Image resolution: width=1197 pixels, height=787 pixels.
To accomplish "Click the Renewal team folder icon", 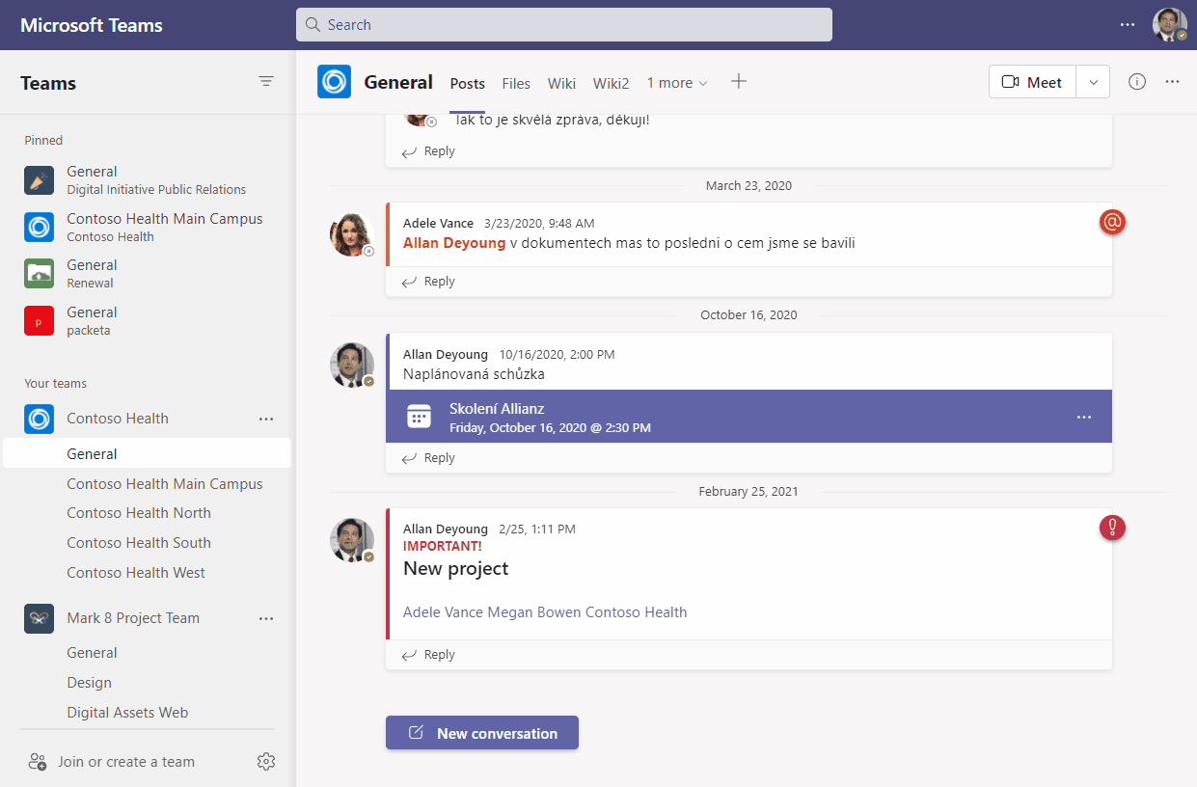I will coord(39,273).
